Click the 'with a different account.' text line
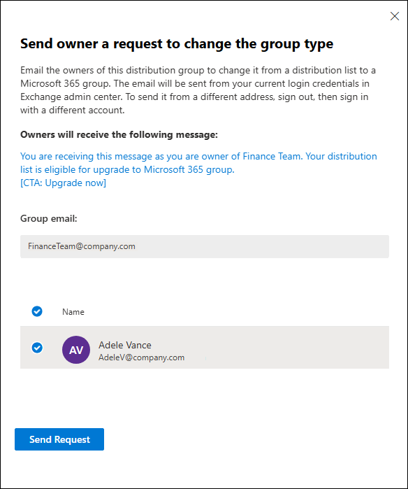The height and width of the screenshot is (489, 408). (73, 111)
